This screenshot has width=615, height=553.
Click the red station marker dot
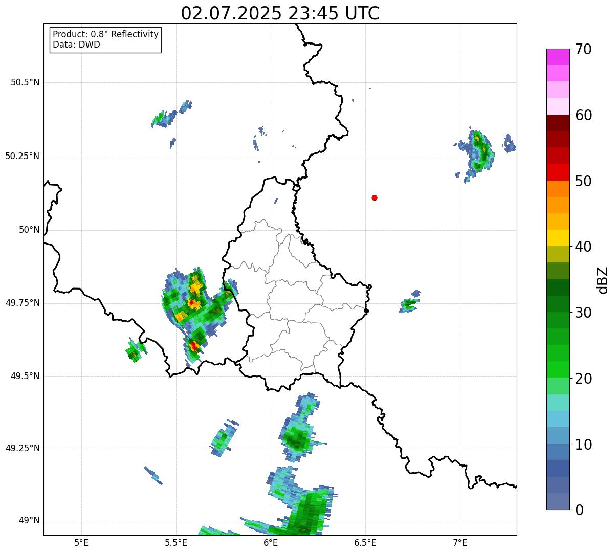click(375, 197)
